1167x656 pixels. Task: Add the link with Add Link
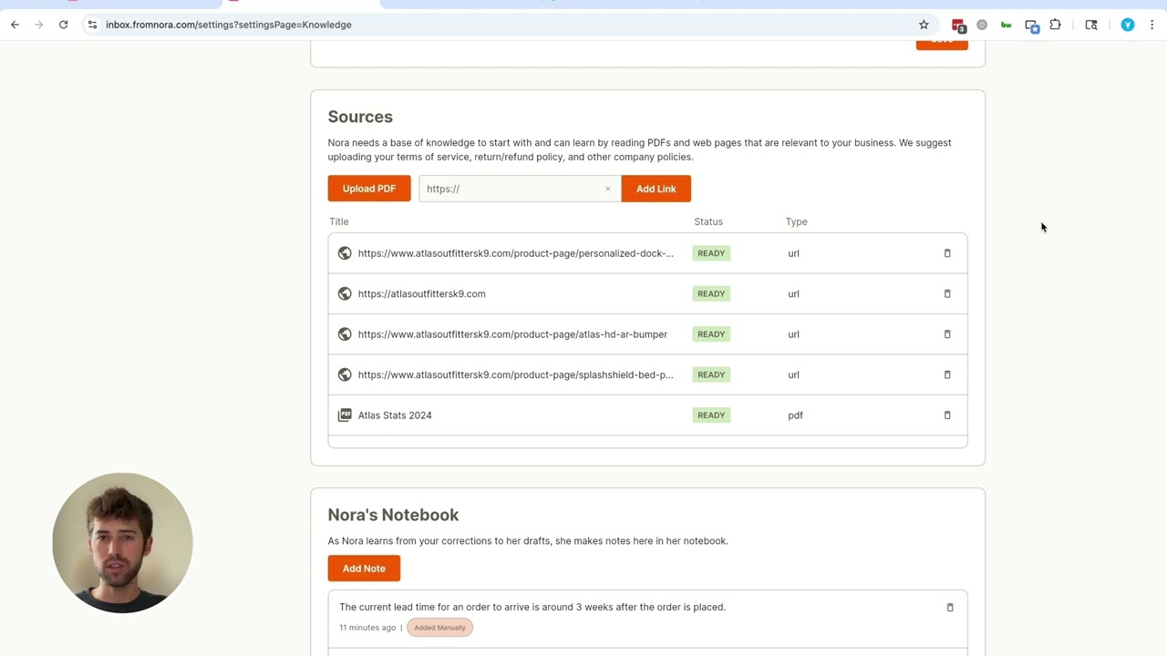[x=656, y=189]
